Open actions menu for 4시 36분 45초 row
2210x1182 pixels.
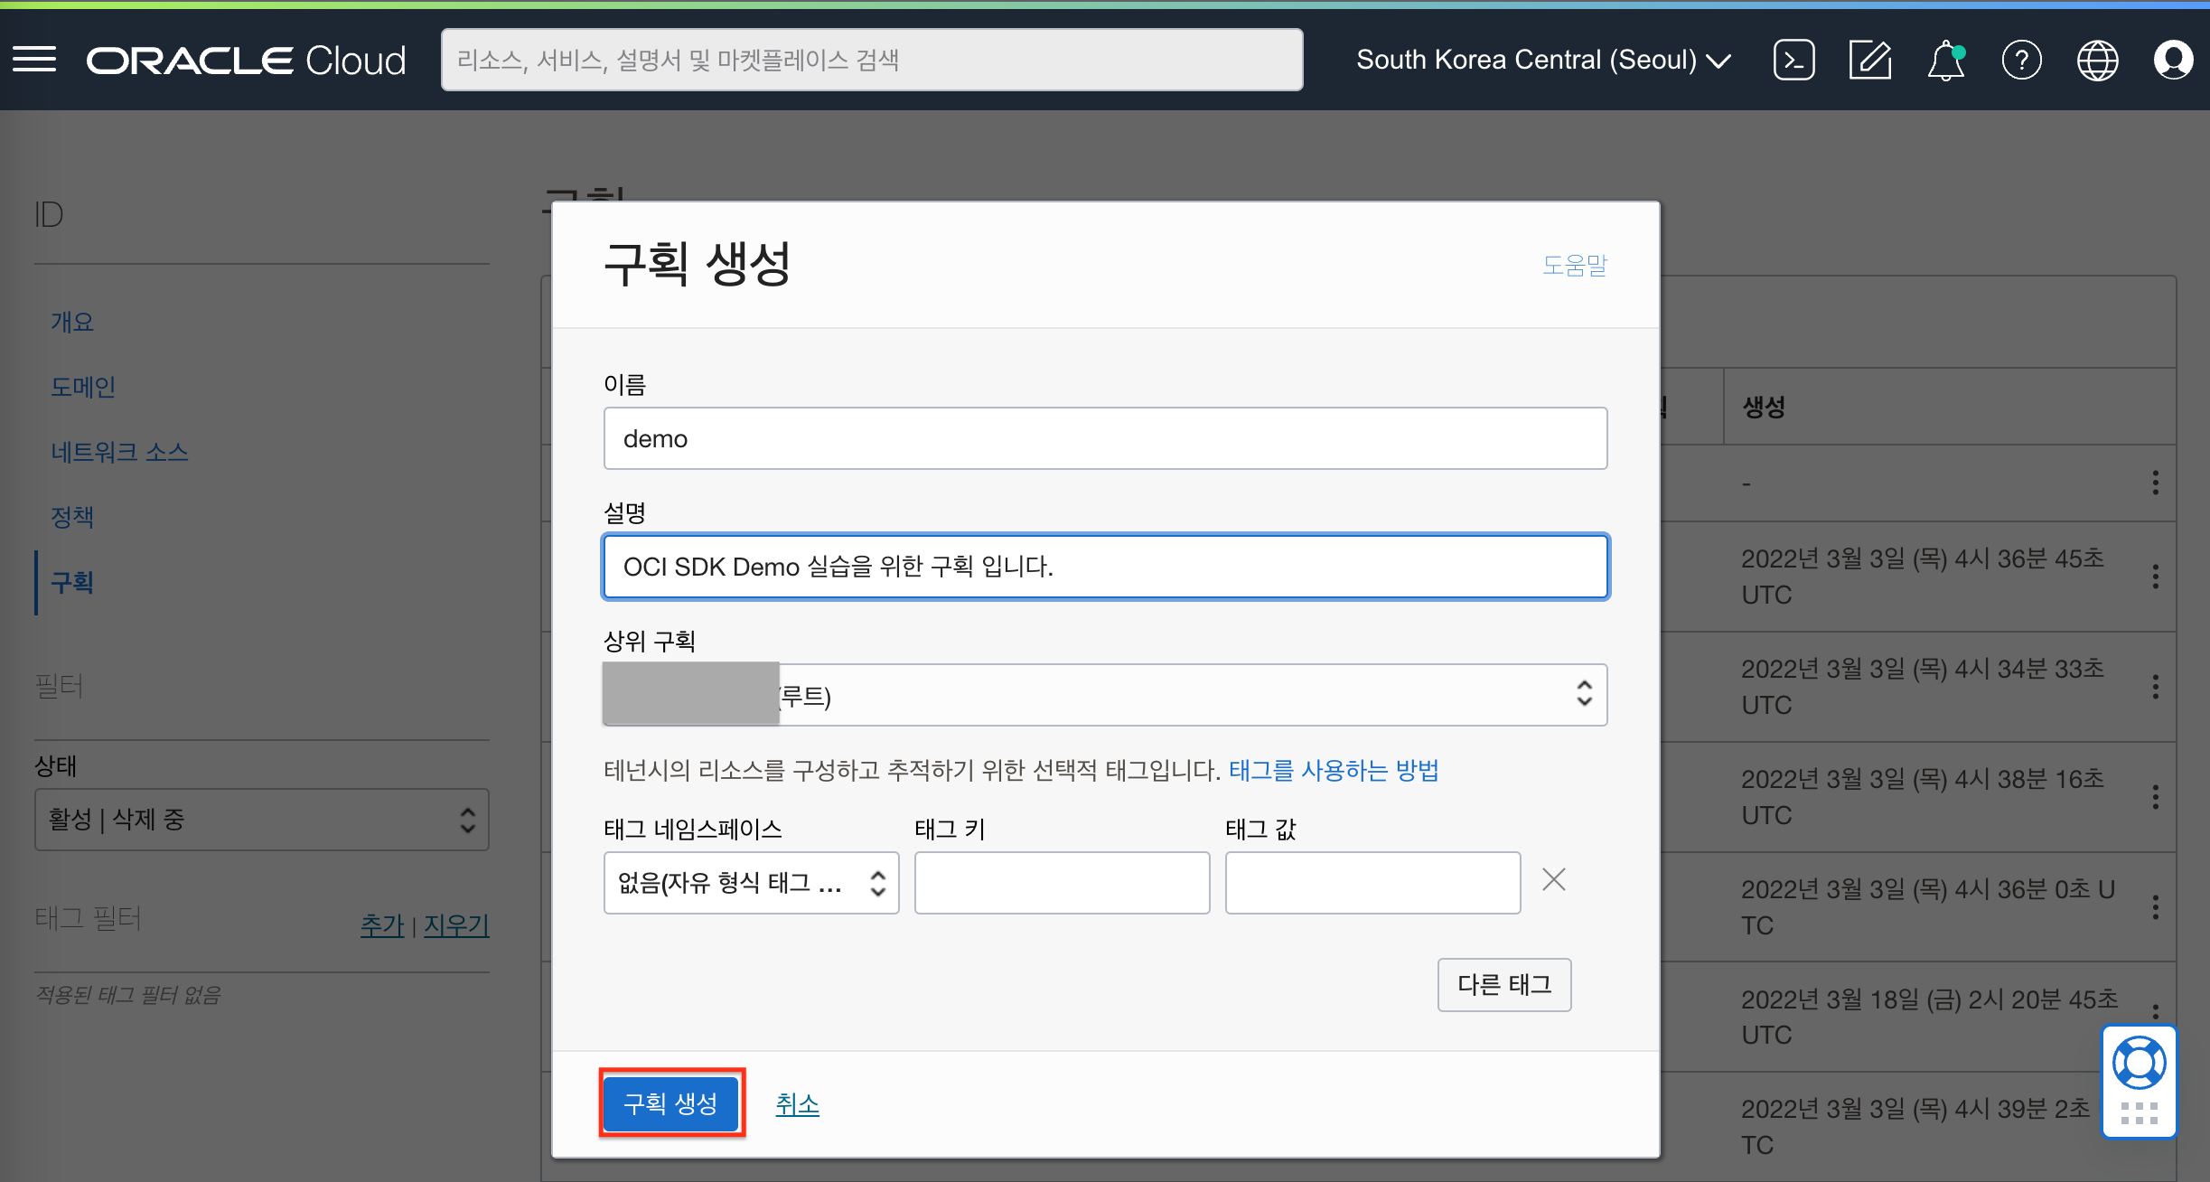click(2155, 577)
